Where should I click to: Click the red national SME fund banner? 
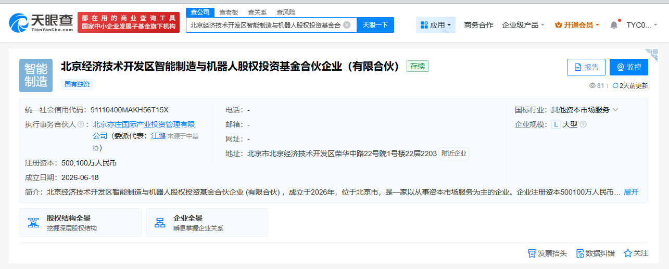tap(128, 22)
